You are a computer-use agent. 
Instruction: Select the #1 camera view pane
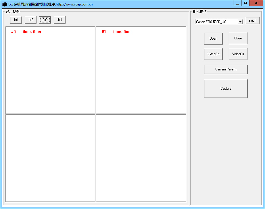click(141, 70)
